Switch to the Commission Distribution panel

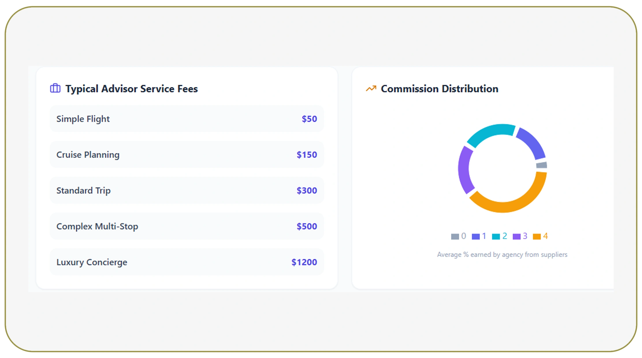point(439,88)
